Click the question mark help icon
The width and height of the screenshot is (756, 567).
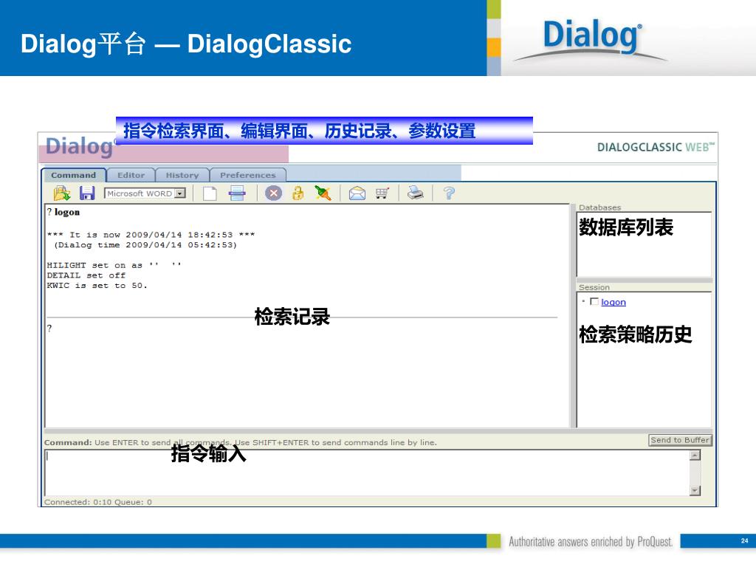click(449, 193)
